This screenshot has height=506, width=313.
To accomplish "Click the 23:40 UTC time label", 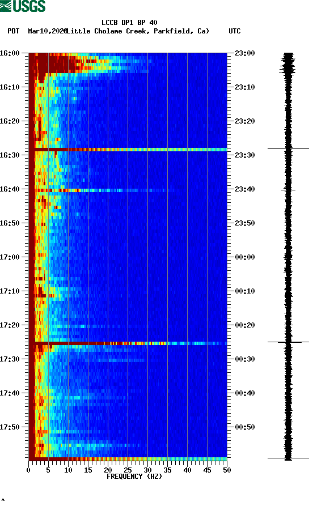I will click(x=245, y=189).
